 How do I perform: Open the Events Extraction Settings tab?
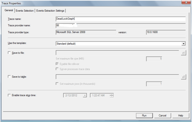coord(50,11)
